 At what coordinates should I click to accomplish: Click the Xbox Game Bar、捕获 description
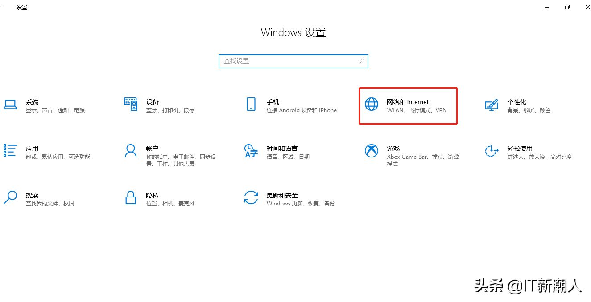[x=423, y=161]
